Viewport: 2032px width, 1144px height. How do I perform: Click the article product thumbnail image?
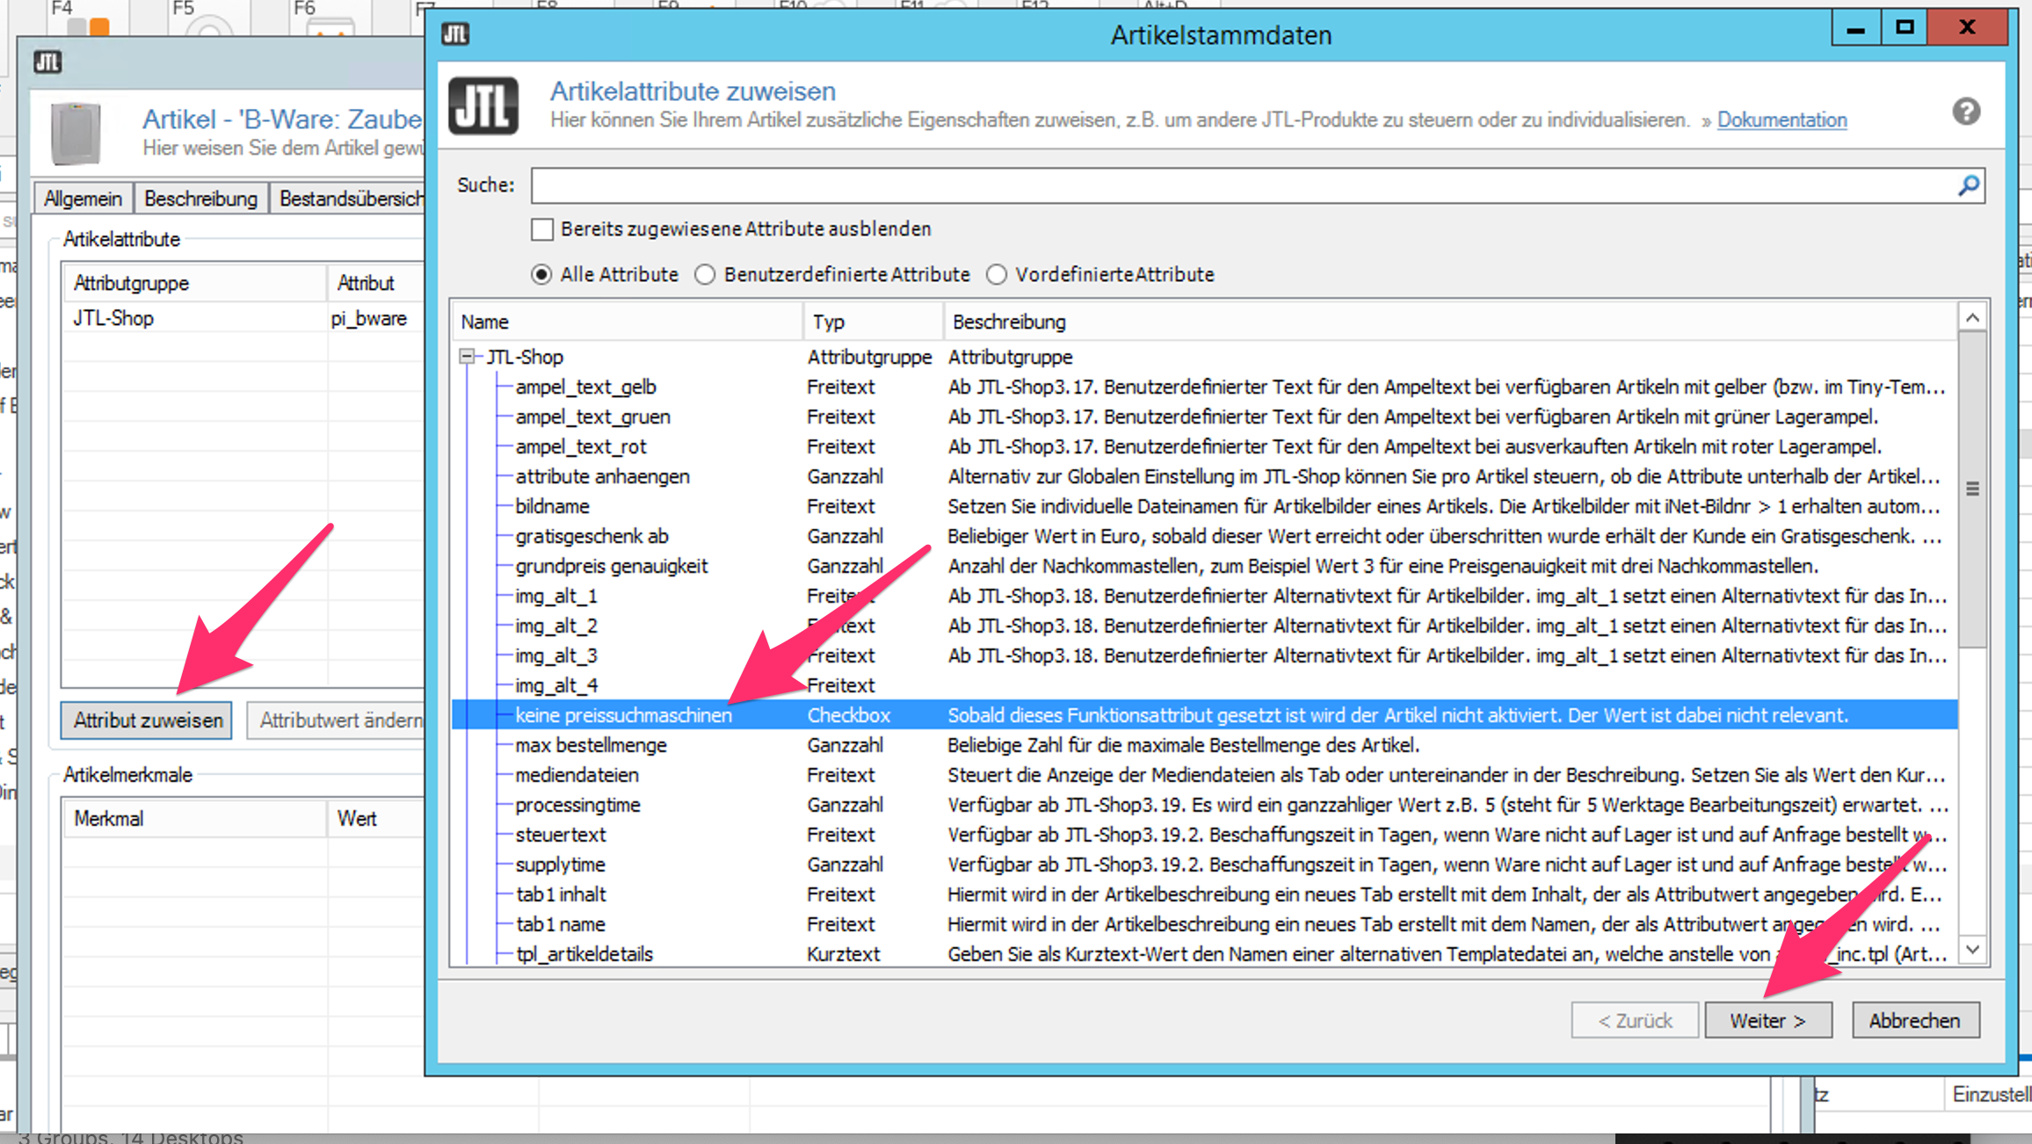[x=76, y=134]
